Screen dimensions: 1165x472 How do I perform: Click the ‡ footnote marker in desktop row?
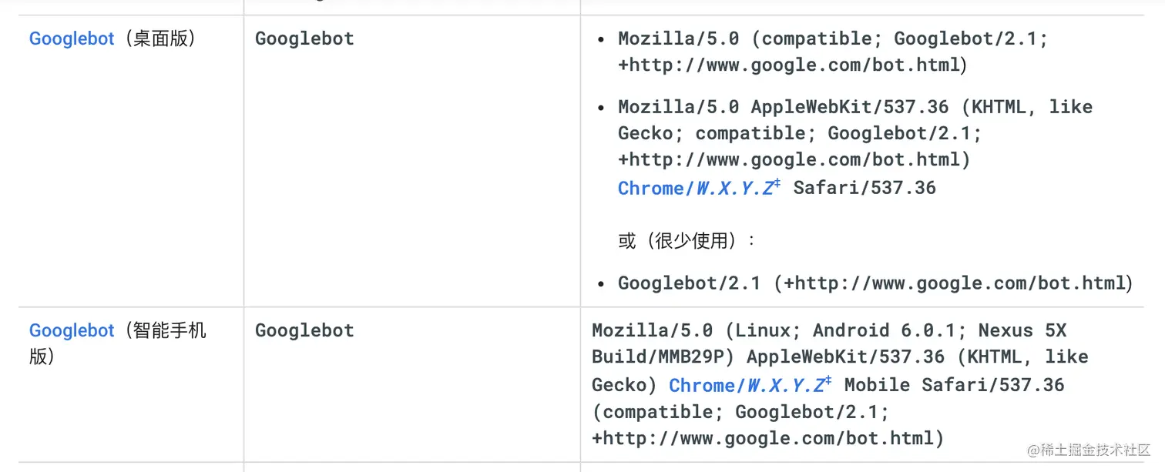pyautogui.click(x=777, y=184)
